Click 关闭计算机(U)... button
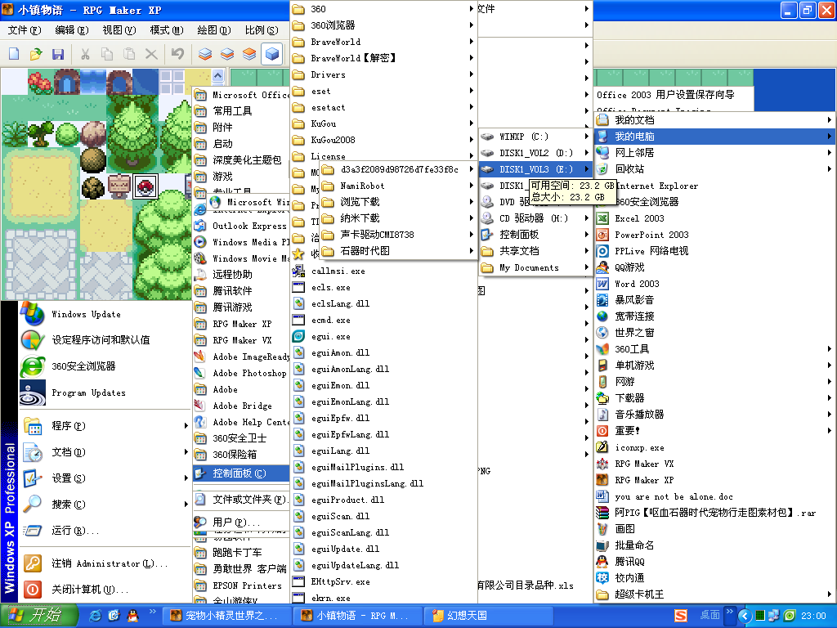Image resolution: width=837 pixels, height=628 pixels. tap(105, 590)
